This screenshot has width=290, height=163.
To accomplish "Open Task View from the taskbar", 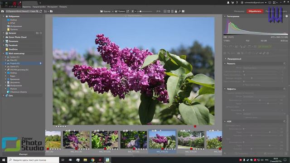I will [63, 160].
